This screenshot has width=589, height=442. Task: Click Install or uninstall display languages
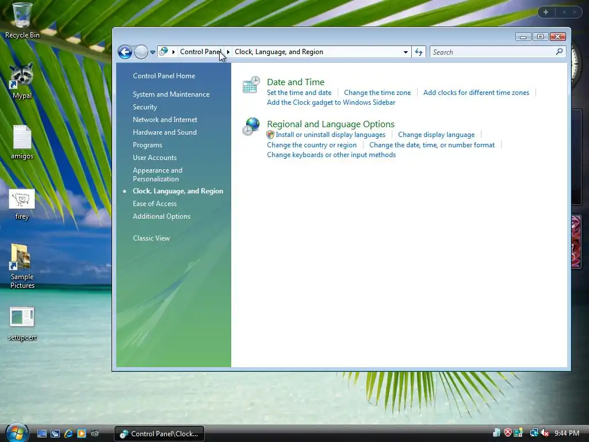click(x=331, y=135)
